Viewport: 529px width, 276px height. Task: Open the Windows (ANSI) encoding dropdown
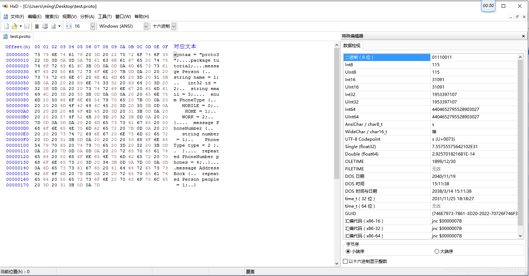(146, 26)
